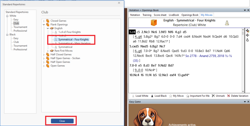This screenshot has width=250, height=126.
Task: Click the underlined variation move 4...g6
Action: (x=138, y=37)
